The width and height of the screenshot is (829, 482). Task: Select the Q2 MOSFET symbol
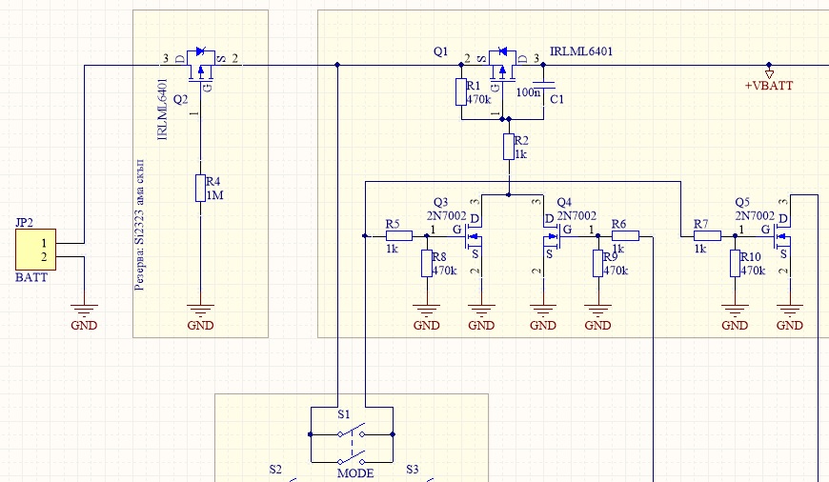coord(201,67)
